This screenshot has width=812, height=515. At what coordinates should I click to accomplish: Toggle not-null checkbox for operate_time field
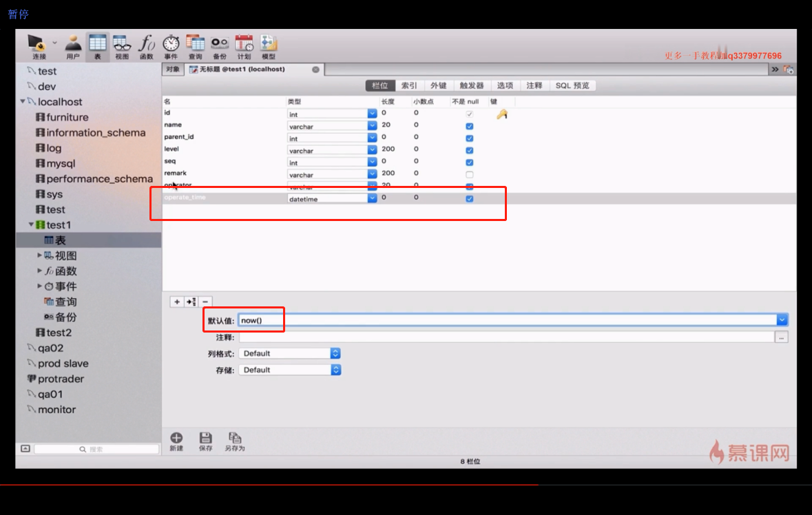point(469,199)
